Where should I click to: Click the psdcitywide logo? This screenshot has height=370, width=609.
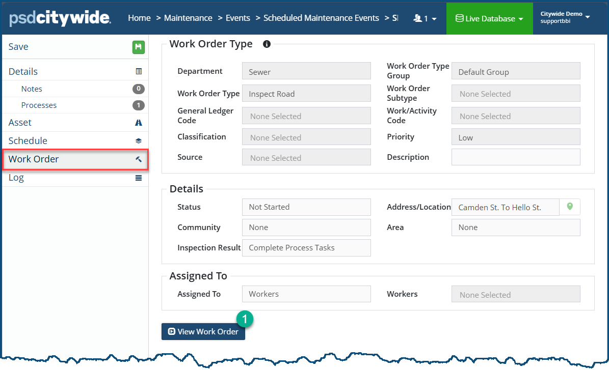60,18
